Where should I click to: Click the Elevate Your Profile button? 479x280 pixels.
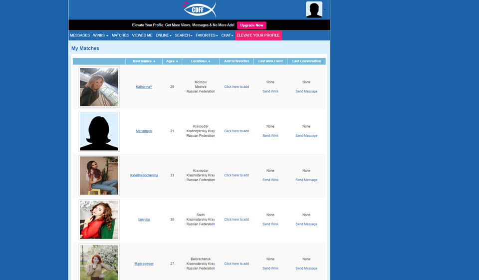point(258,35)
